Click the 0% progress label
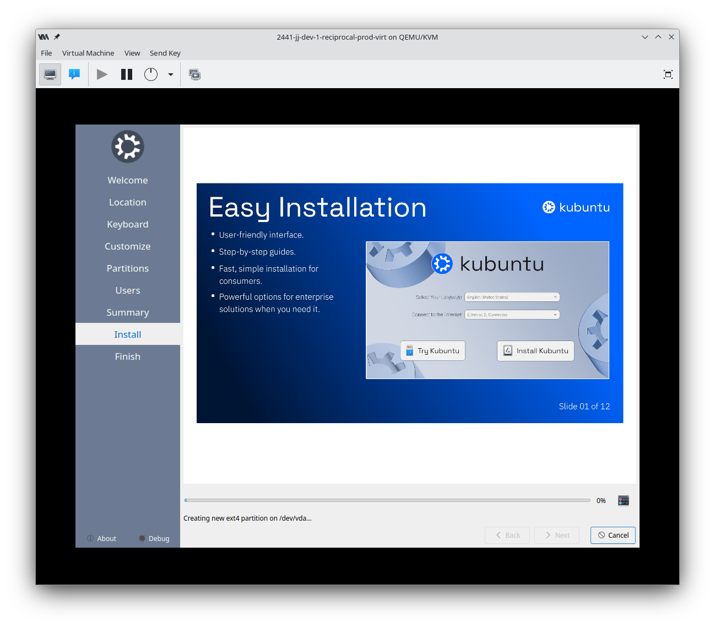715x627 pixels. click(x=601, y=500)
